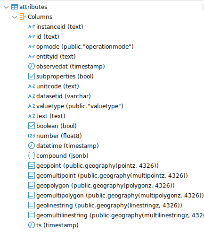The height and width of the screenshot is (232, 204).
Task: Select the text (text) column
Action: (51, 116)
